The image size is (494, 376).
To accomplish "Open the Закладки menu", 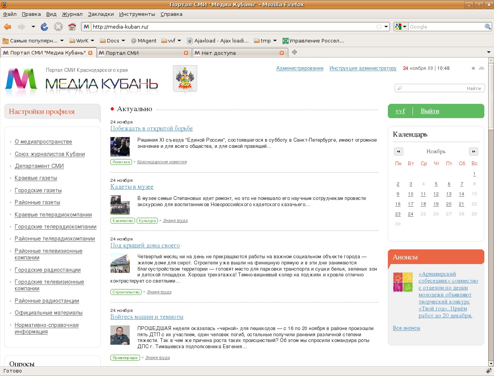I will (101, 14).
